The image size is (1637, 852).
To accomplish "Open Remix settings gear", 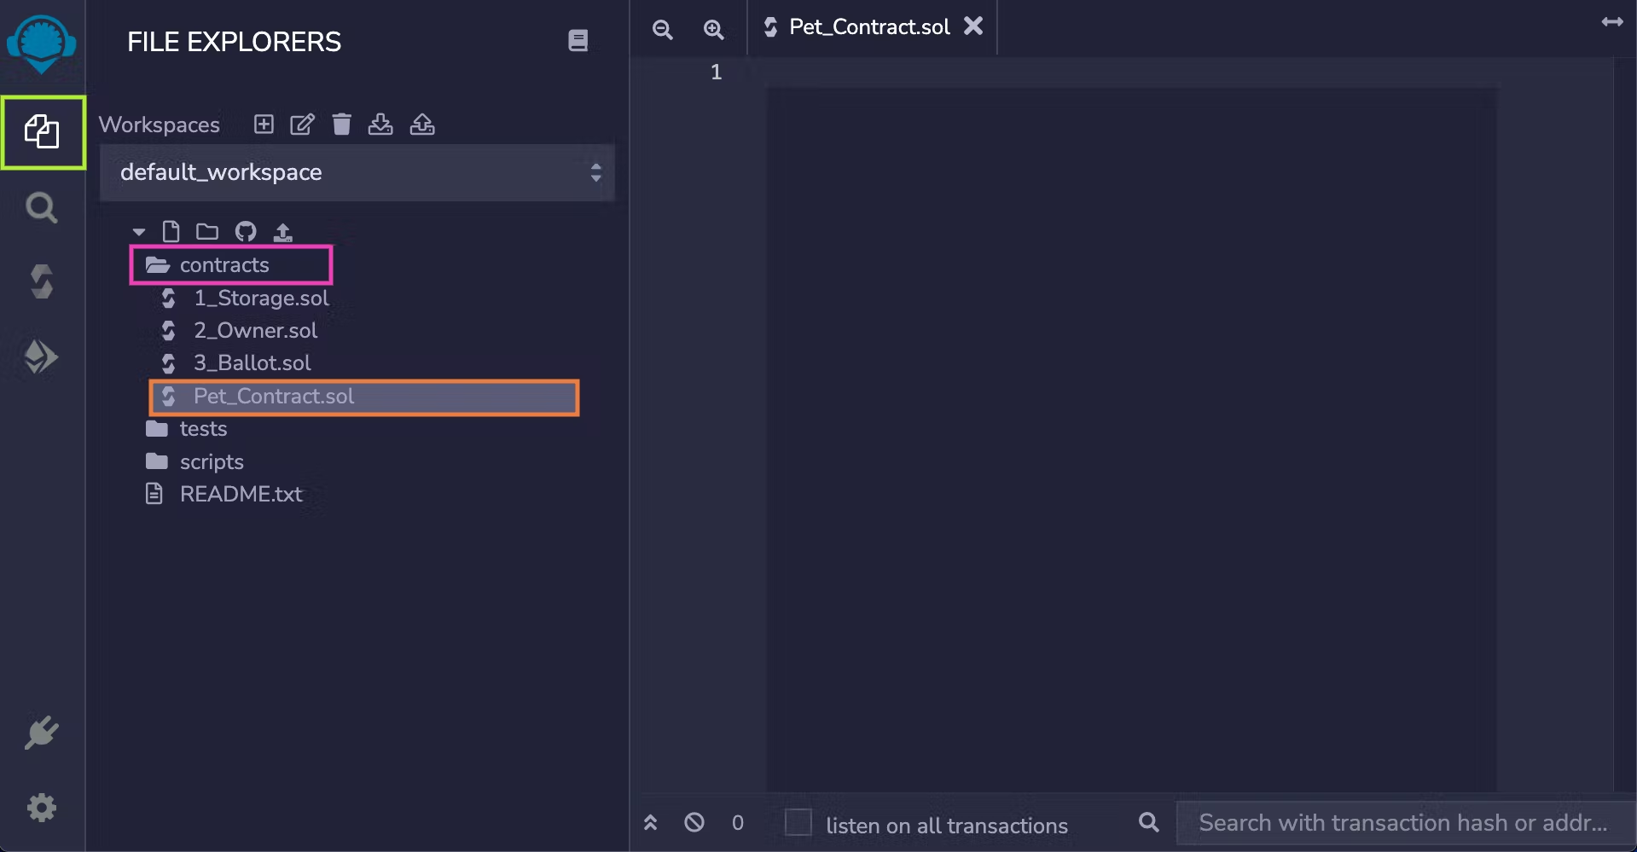I will (x=41, y=807).
